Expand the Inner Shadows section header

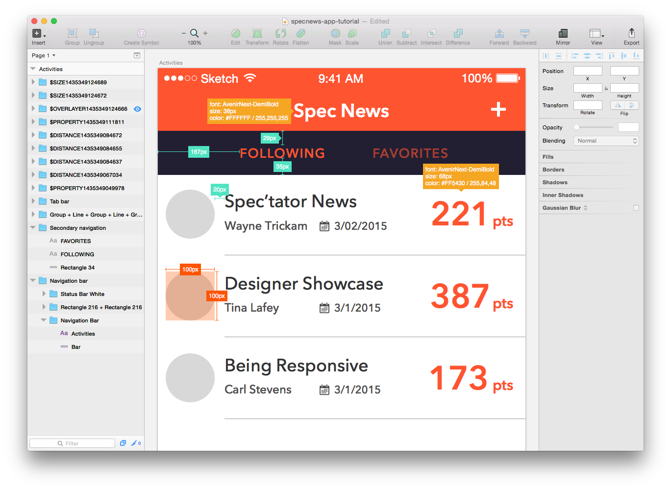[x=563, y=195]
